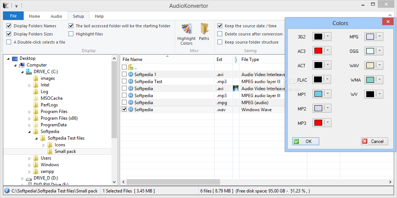Screen dimensions: 397x198
Task: Click the WAV beige color swatch
Action: tap(370, 65)
